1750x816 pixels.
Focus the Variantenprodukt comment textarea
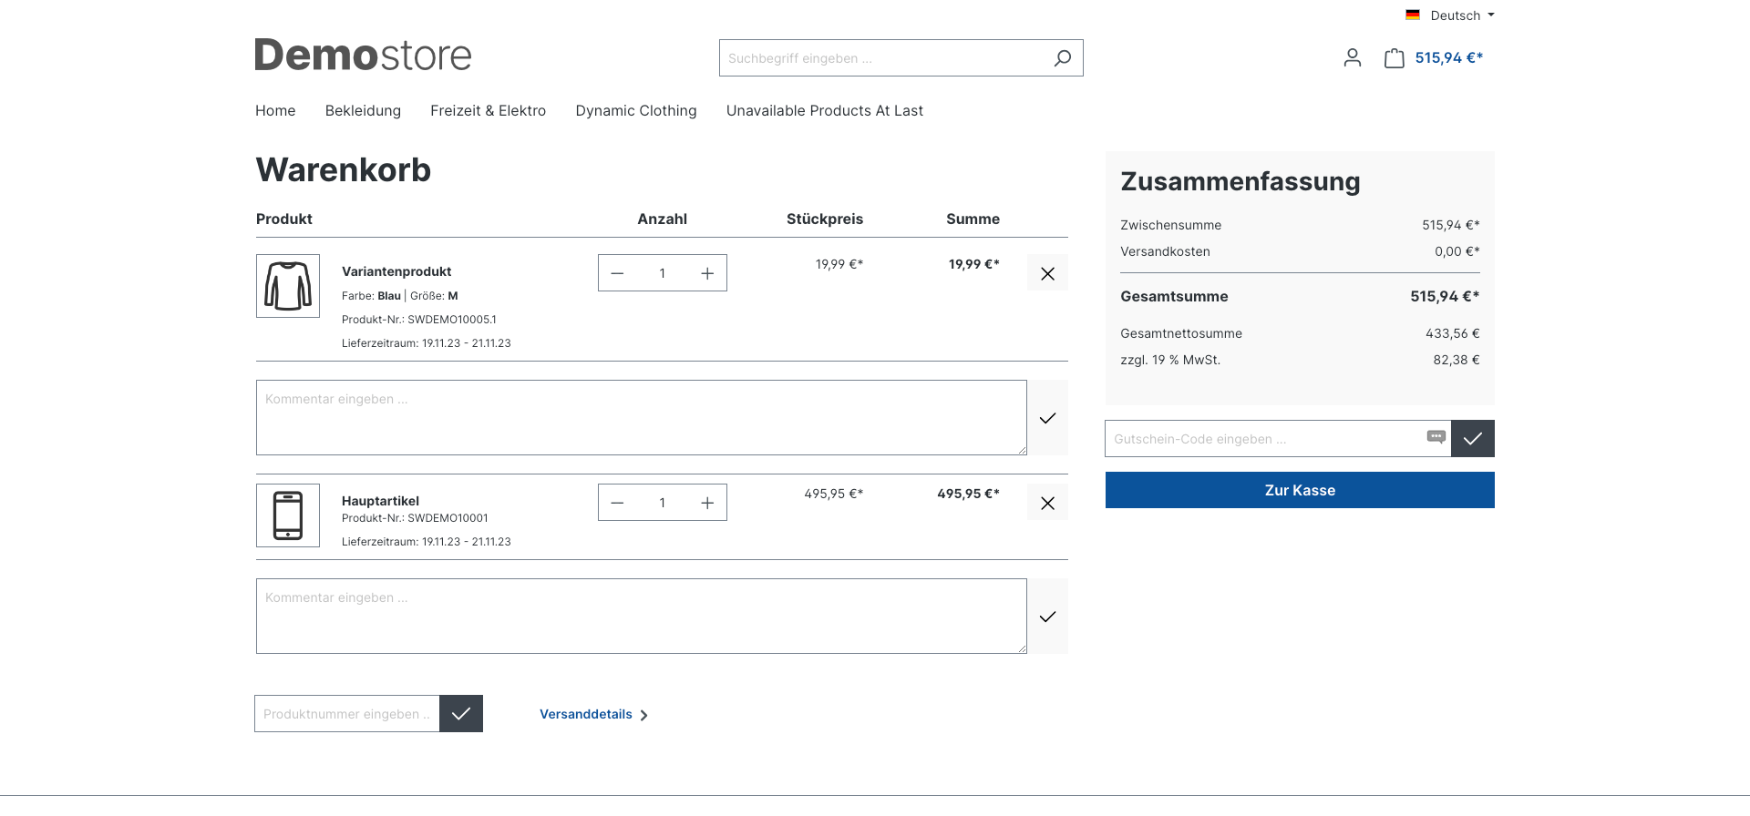(x=642, y=418)
